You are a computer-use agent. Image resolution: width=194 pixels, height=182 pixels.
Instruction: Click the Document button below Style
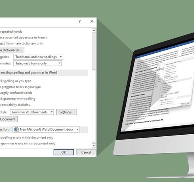[8, 119]
